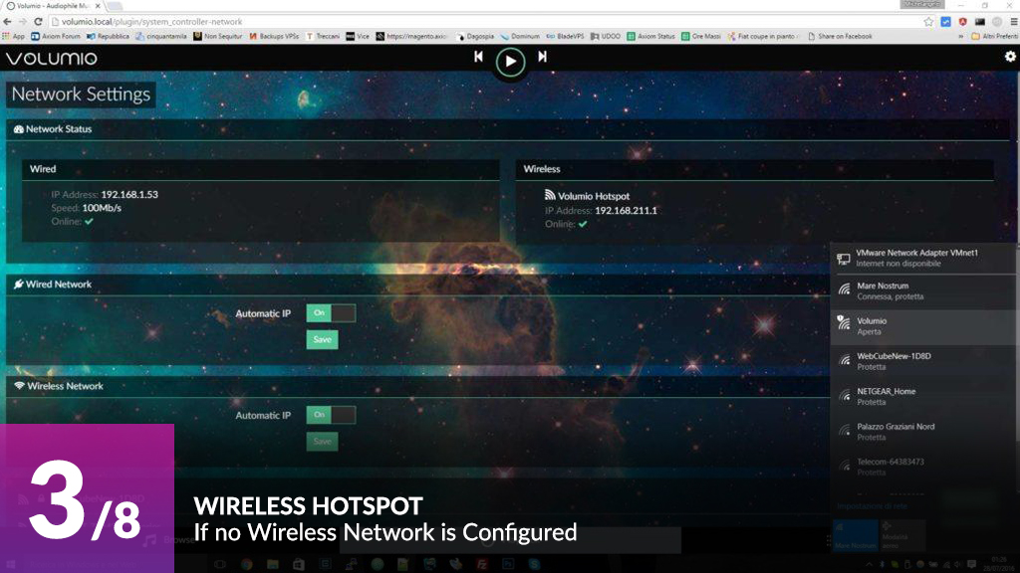The height and width of the screenshot is (573, 1020).
Task: Turn off the Wireless Network Automatic IP switch
Action: click(329, 415)
